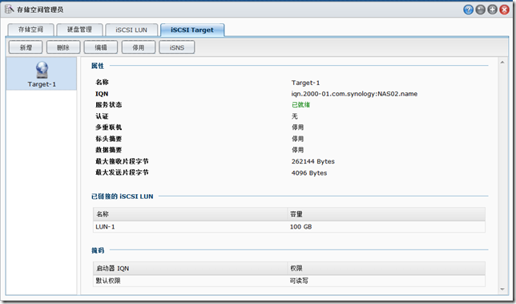Select the iSCSI Target tab
The height and width of the screenshot is (304, 516).
coord(192,30)
